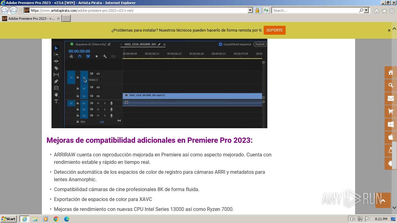Select the Slip tool
This screenshot has width=397, height=223.
(x=56, y=75)
